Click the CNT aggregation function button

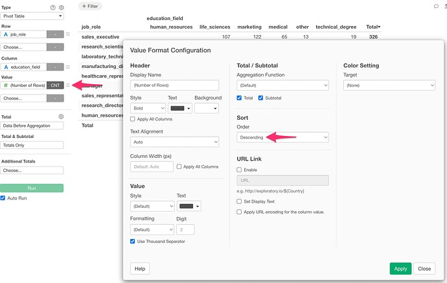coord(55,85)
